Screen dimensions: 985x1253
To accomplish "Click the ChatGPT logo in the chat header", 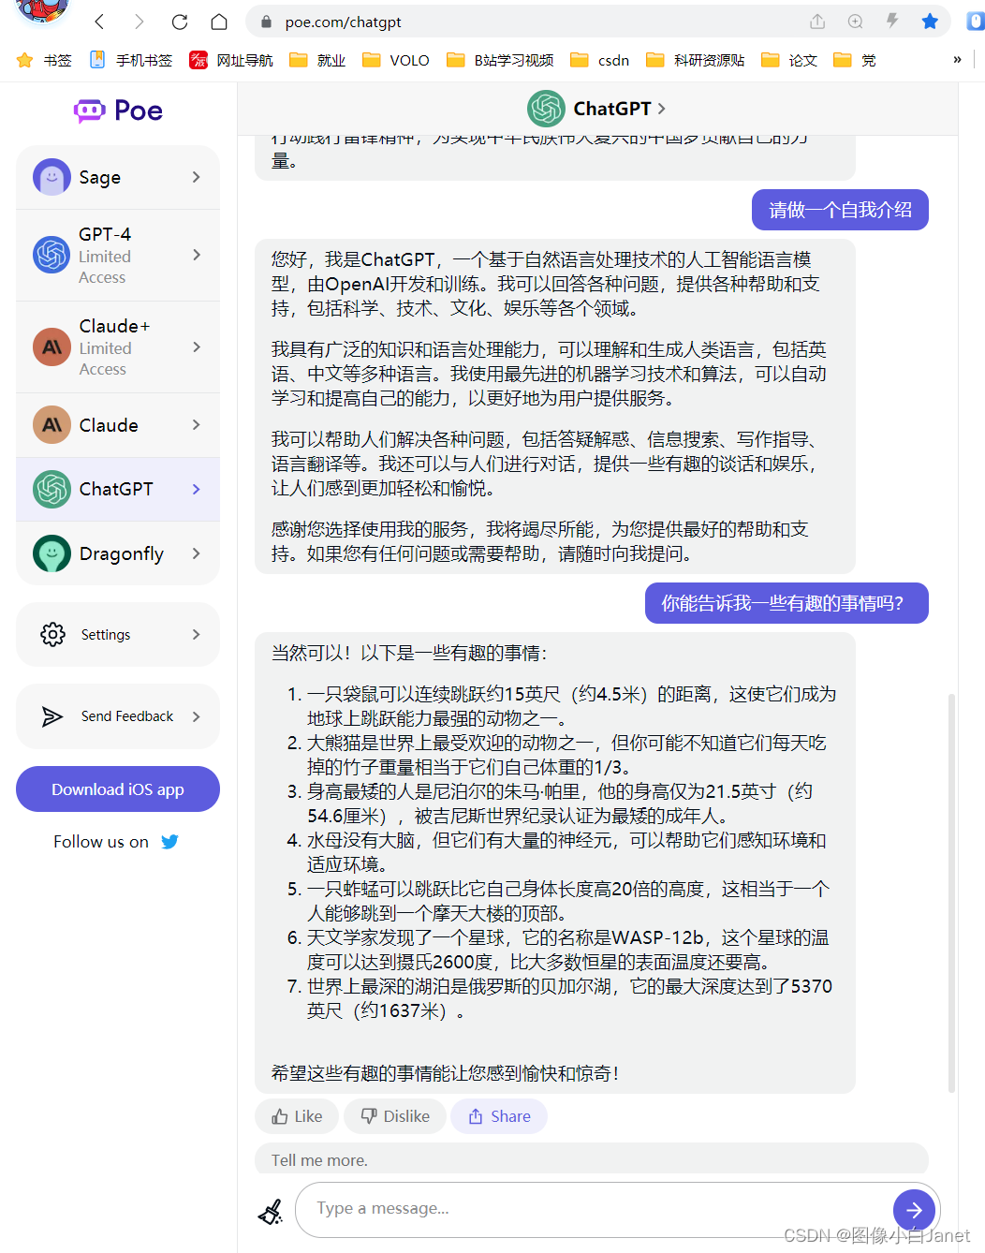I will tap(546, 109).
